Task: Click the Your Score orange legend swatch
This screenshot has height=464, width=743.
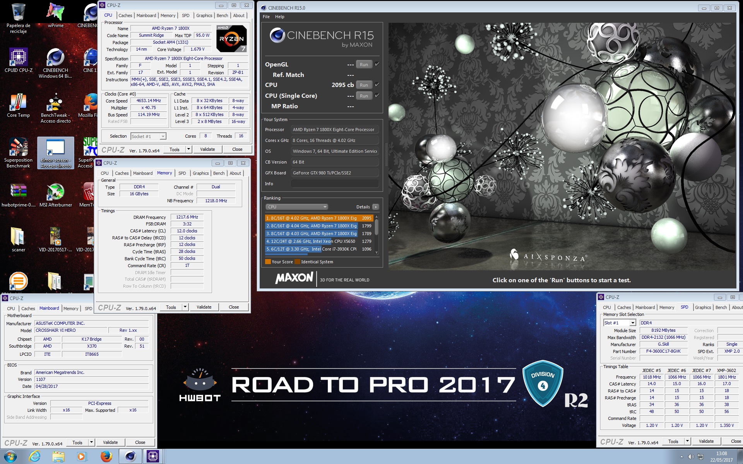Action: point(268,262)
